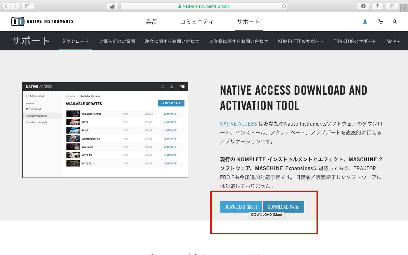
Task: Reload the page in address bar
Action: pyautogui.click(x=284, y=6)
